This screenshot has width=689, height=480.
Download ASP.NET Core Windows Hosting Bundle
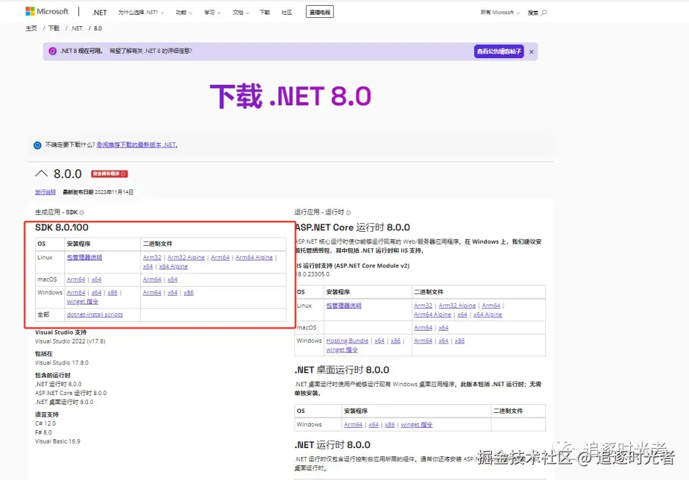click(347, 341)
